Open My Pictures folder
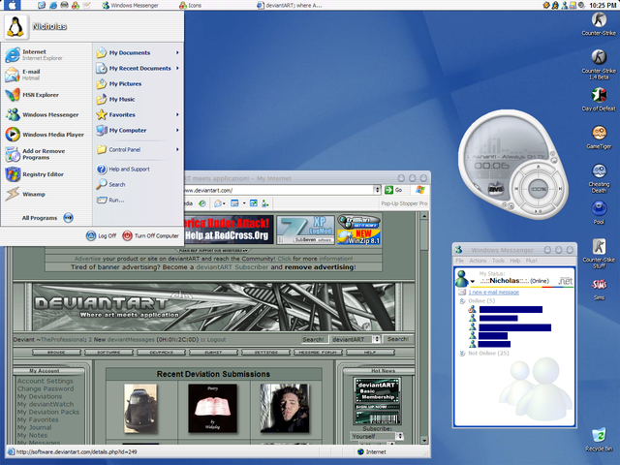 pyautogui.click(x=119, y=84)
